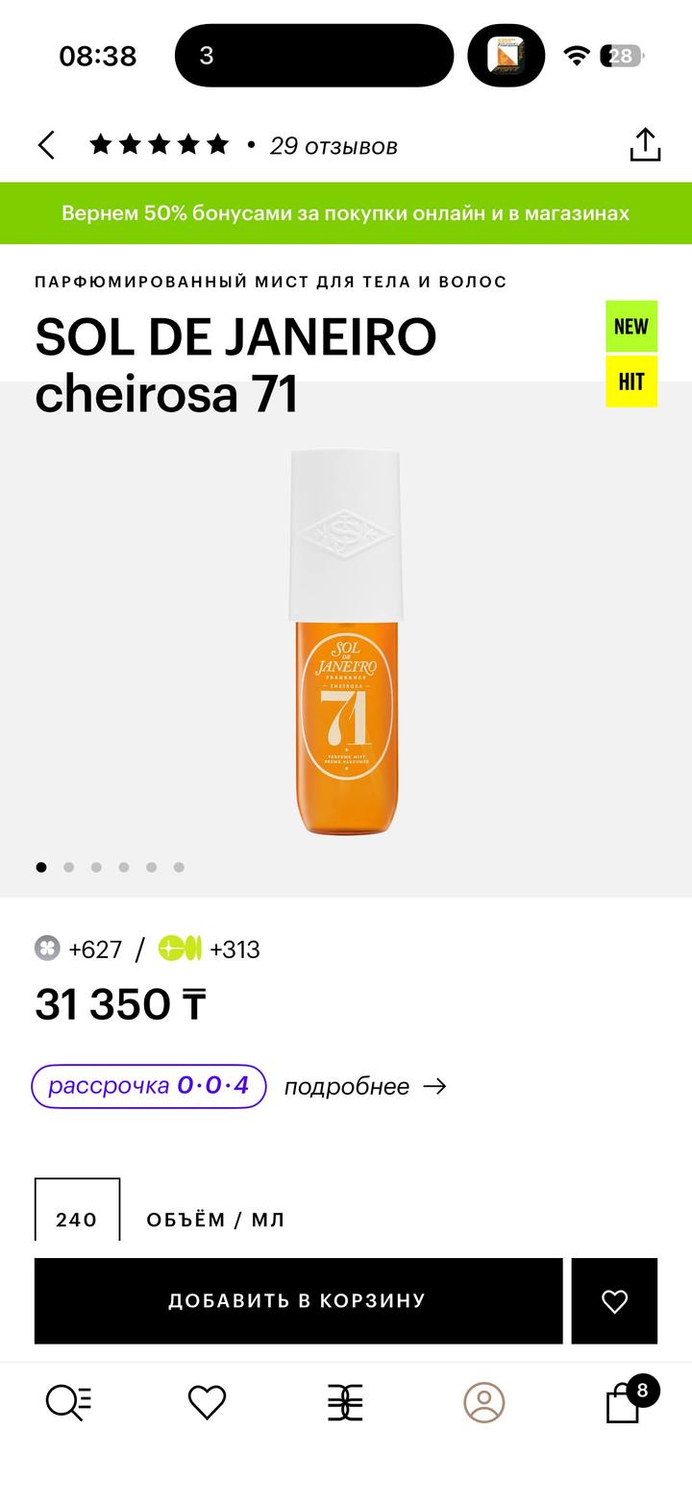The width and height of the screenshot is (692, 1504).
Task: Jump to the last product image dot
Action: coord(179,867)
